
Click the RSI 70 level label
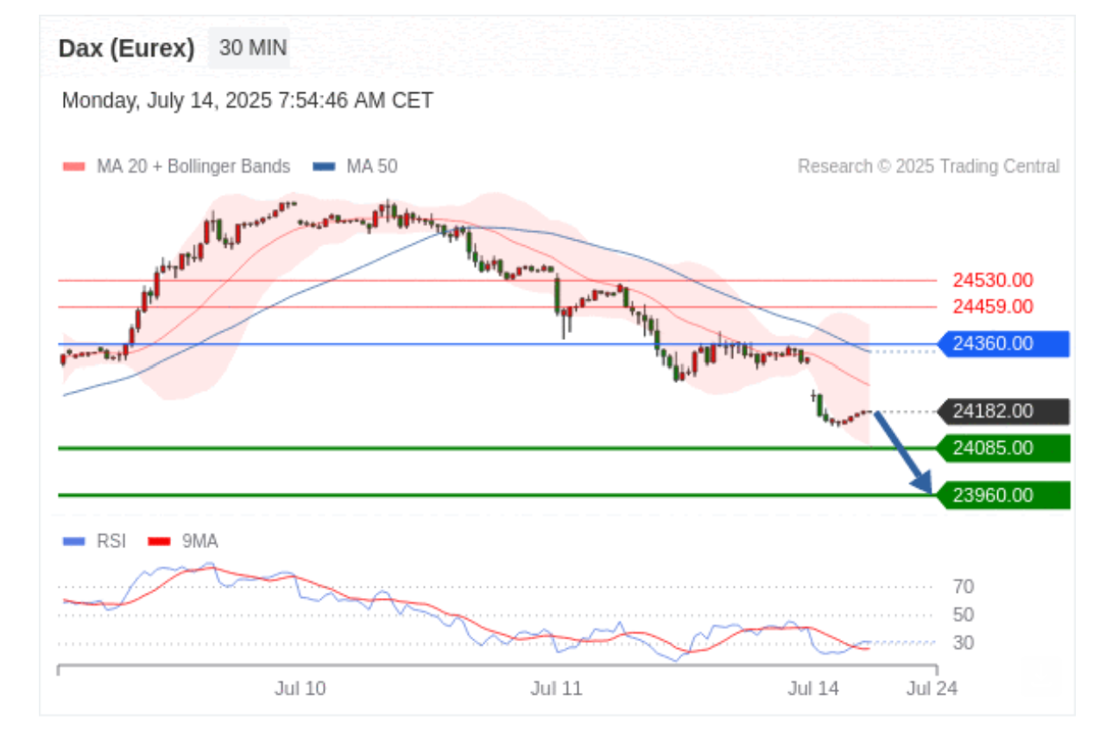pyautogui.click(x=964, y=588)
